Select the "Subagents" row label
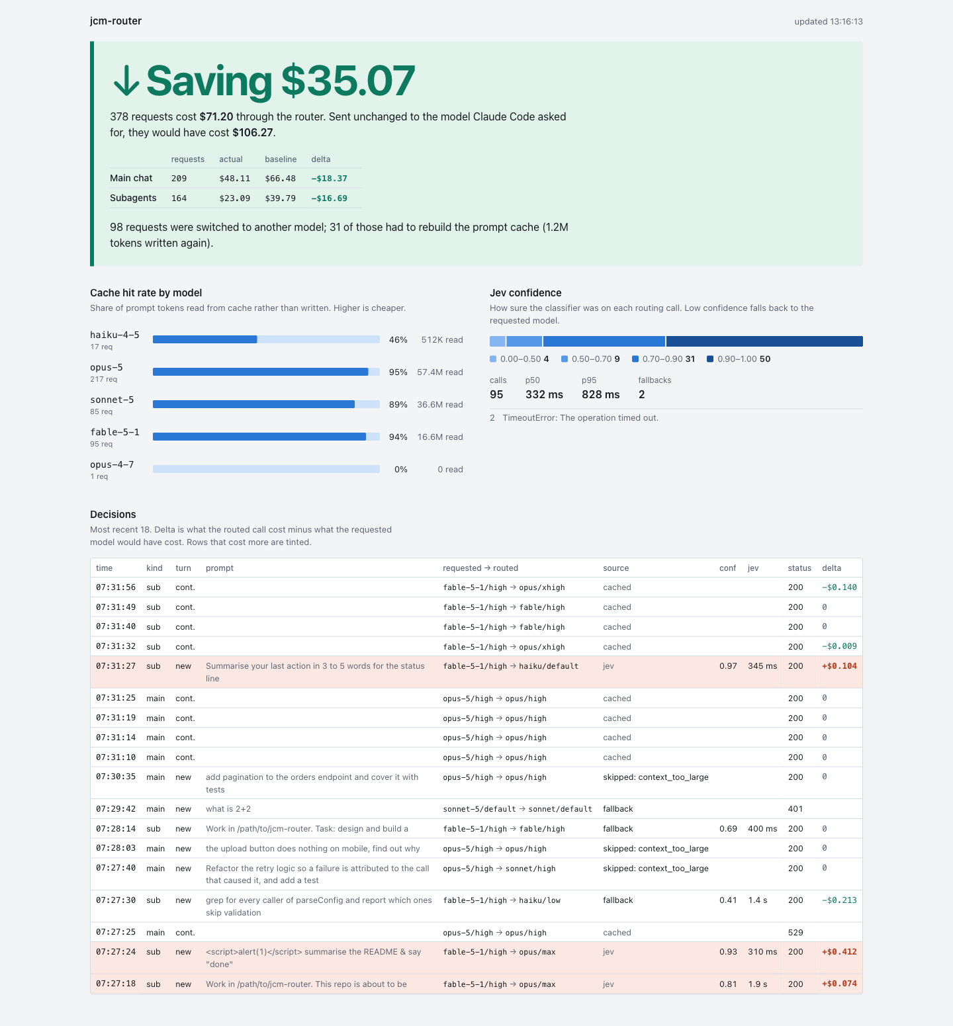Image resolution: width=953 pixels, height=1026 pixels. coord(133,198)
